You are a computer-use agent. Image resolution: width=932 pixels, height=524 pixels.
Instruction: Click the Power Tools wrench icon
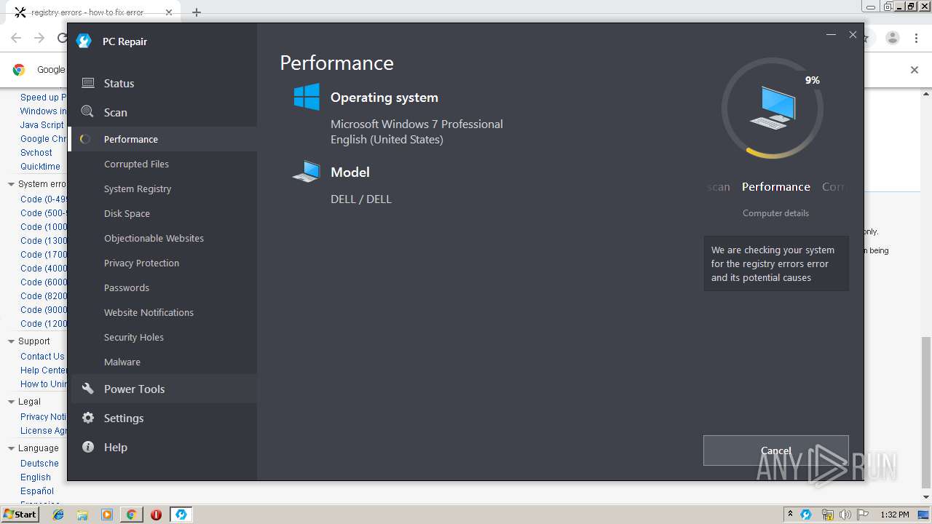click(x=88, y=389)
